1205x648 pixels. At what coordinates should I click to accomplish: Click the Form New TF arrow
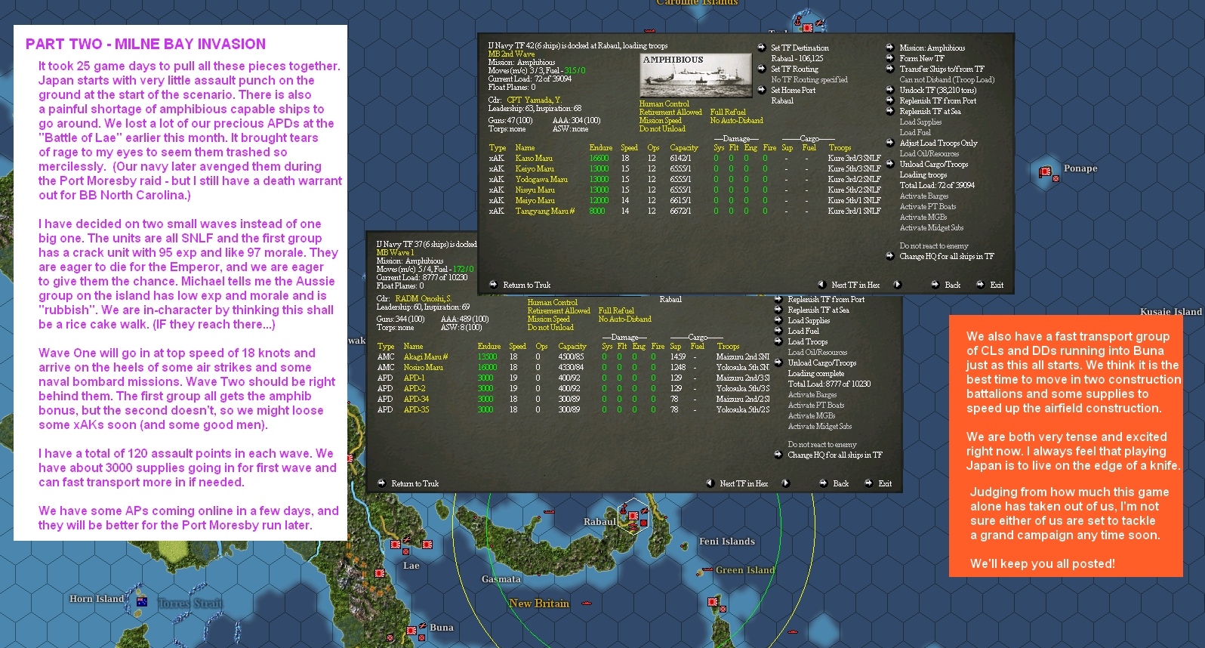point(890,58)
